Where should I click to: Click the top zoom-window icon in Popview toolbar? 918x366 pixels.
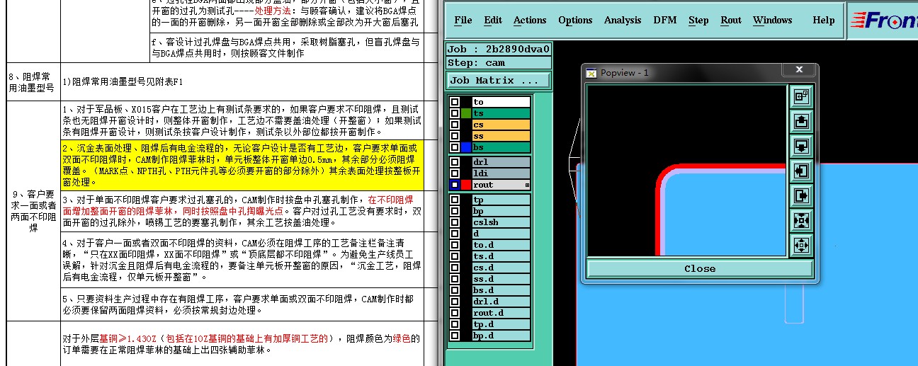tap(801, 96)
